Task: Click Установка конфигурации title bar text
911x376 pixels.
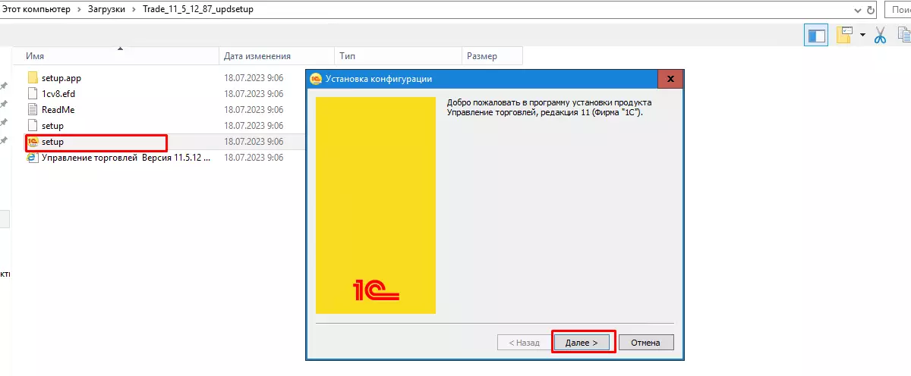Action: click(x=379, y=79)
